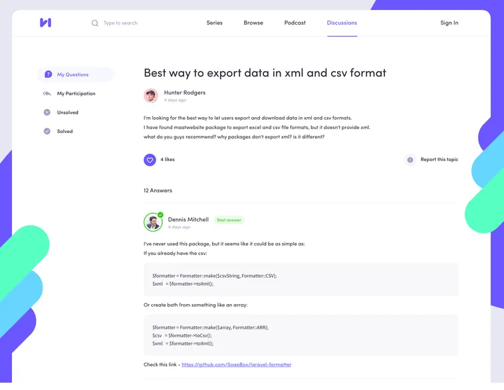The width and height of the screenshot is (504, 390).
Task: Open Hunter Rodgers' avatar
Action: pos(151,96)
